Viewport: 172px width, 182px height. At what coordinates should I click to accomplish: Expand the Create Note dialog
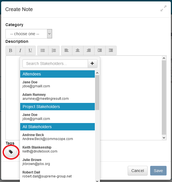click(x=163, y=9)
